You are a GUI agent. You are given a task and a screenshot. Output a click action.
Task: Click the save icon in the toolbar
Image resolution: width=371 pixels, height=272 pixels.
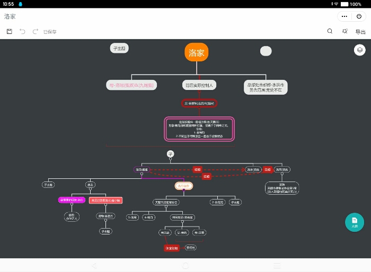(10, 31)
